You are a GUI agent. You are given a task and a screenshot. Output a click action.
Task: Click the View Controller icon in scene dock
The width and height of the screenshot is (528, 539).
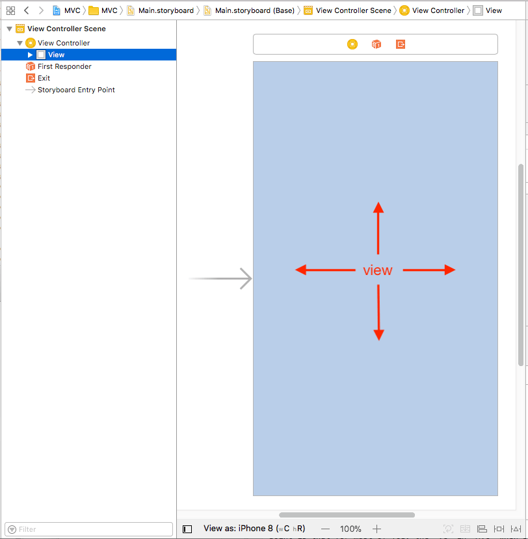pyautogui.click(x=352, y=44)
